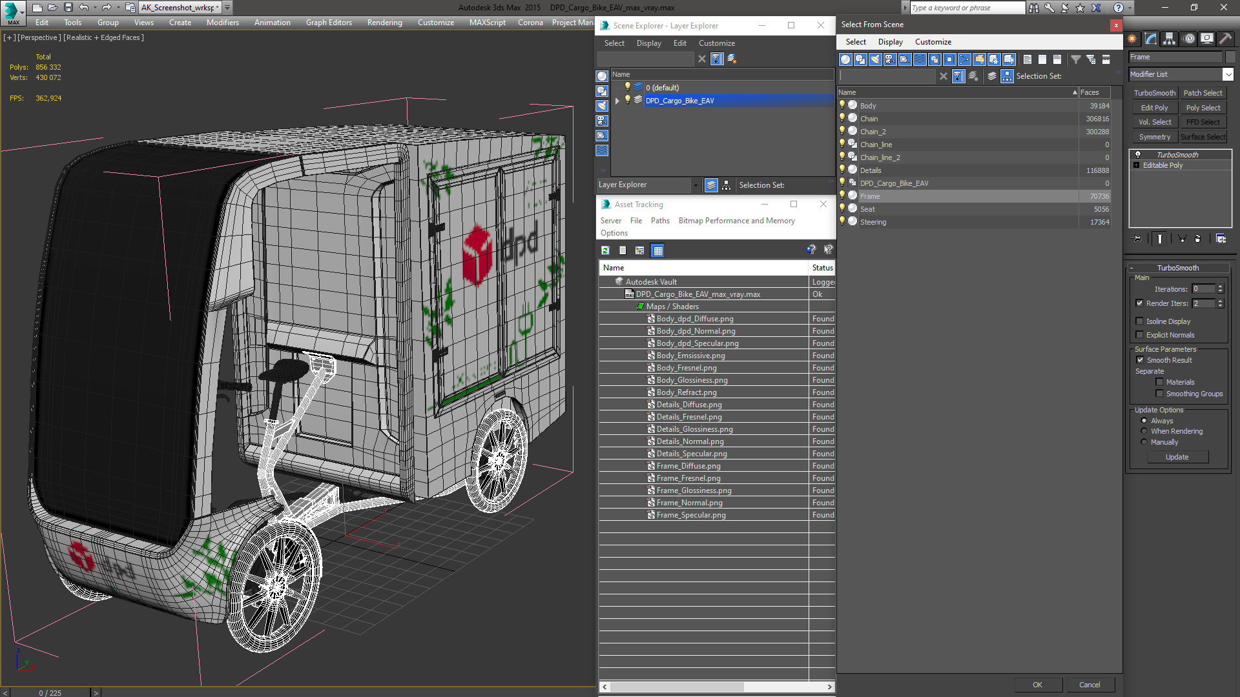Open the Modifiers menu in main menu bar

[x=223, y=23]
